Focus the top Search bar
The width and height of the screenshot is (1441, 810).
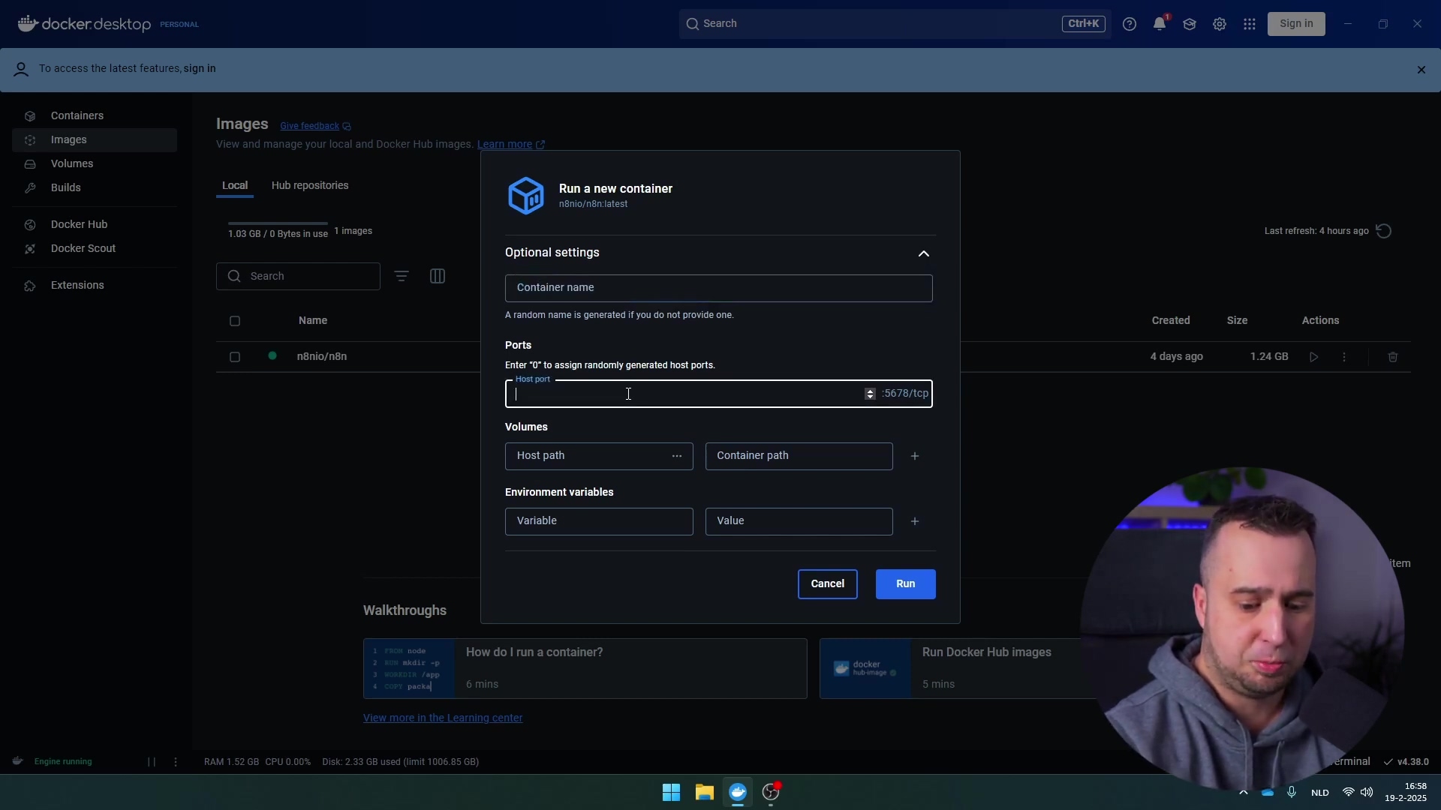pyautogui.click(x=895, y=24)
